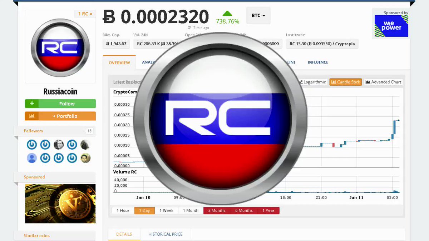
Task: Open the HISTORICAL PRICE tab
Action: [x=166, y=234]
